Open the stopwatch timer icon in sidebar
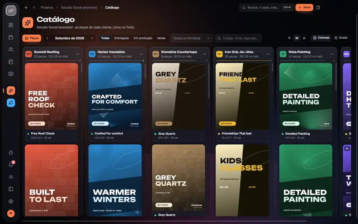 pos(11,153)
